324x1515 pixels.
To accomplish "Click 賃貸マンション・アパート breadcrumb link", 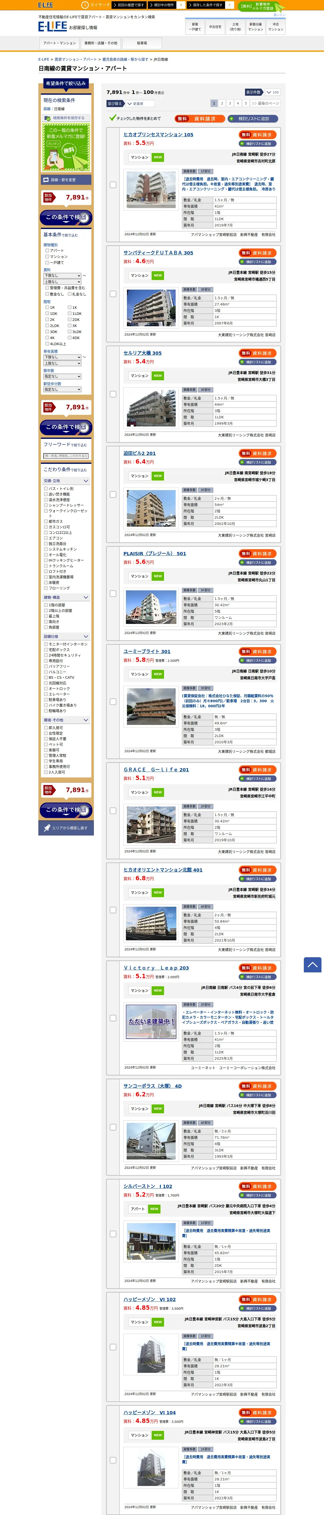I will point(76,59).
